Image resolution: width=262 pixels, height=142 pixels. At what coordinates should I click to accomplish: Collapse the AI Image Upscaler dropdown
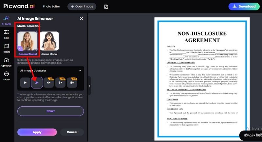pyautogui.click(x=80, y=71)
